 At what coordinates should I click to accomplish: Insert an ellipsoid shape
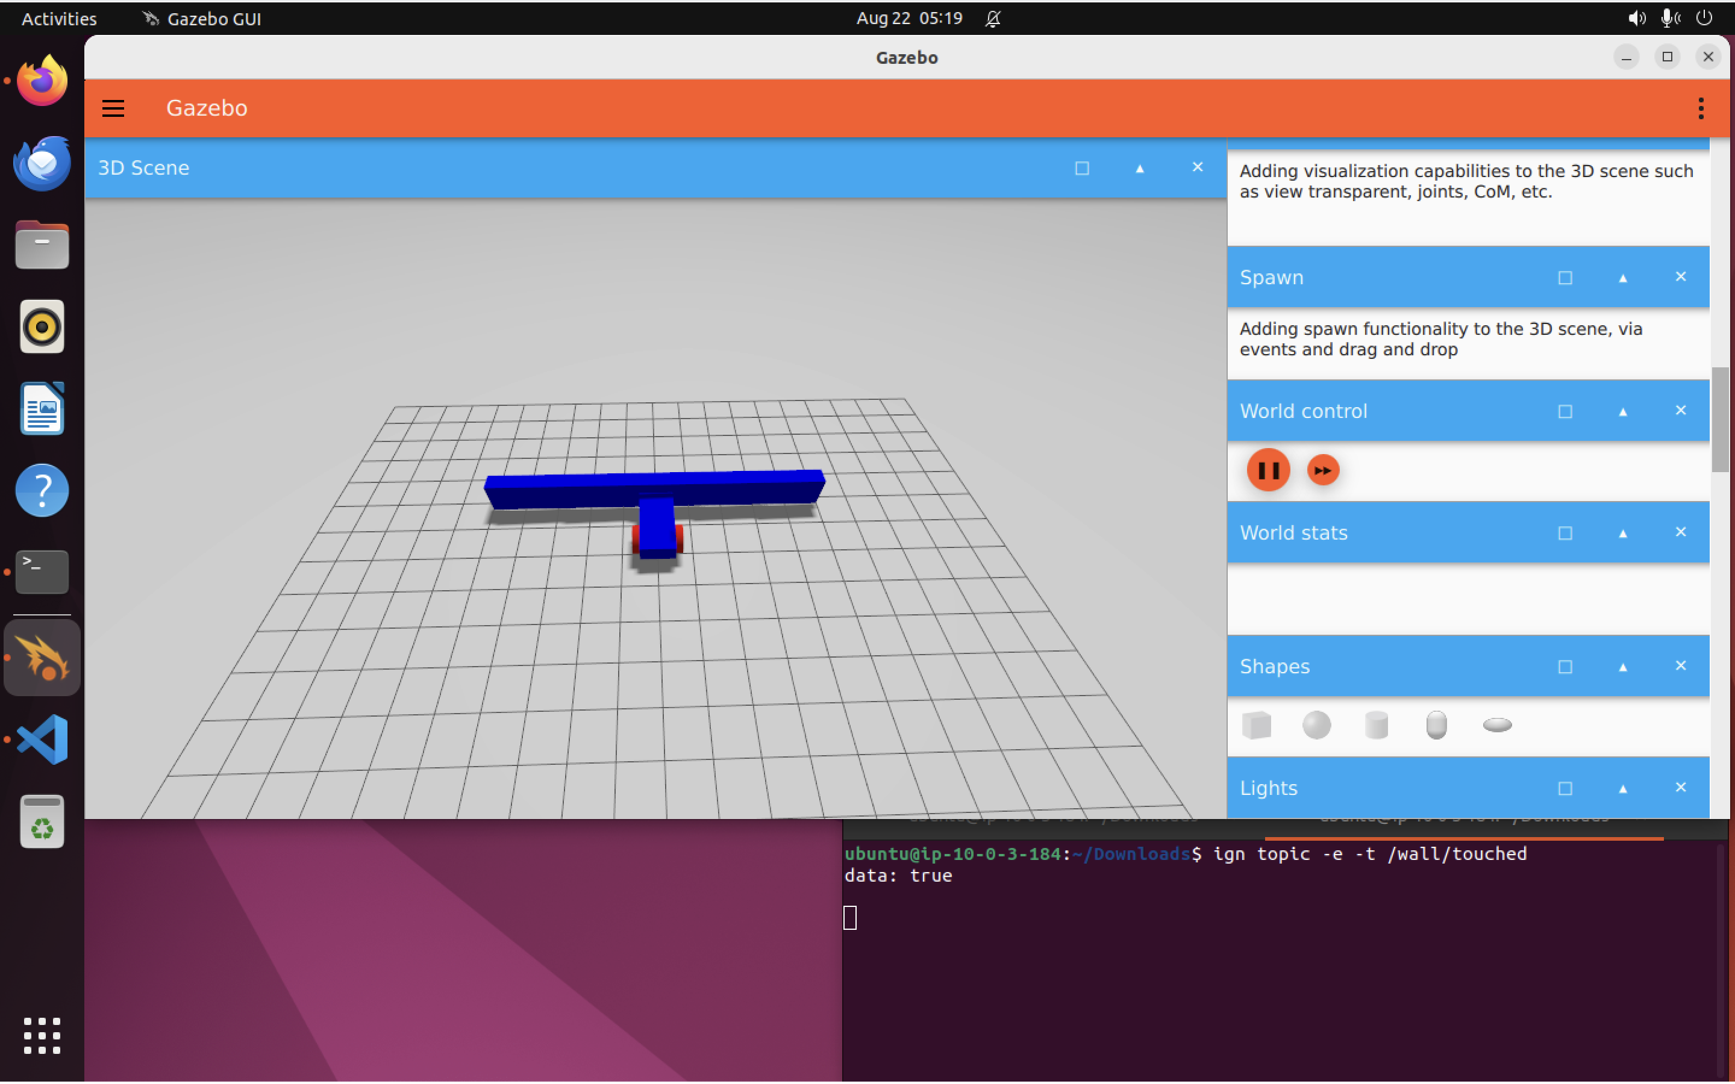click(1497, 725)
